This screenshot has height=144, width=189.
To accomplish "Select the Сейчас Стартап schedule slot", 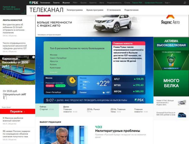I will (x=47, y=110).
